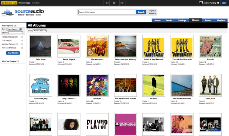Viewport: 229px width, 136px height.
Task: Open the settings gear beside Andrew Harding
Action: [218, 3]
